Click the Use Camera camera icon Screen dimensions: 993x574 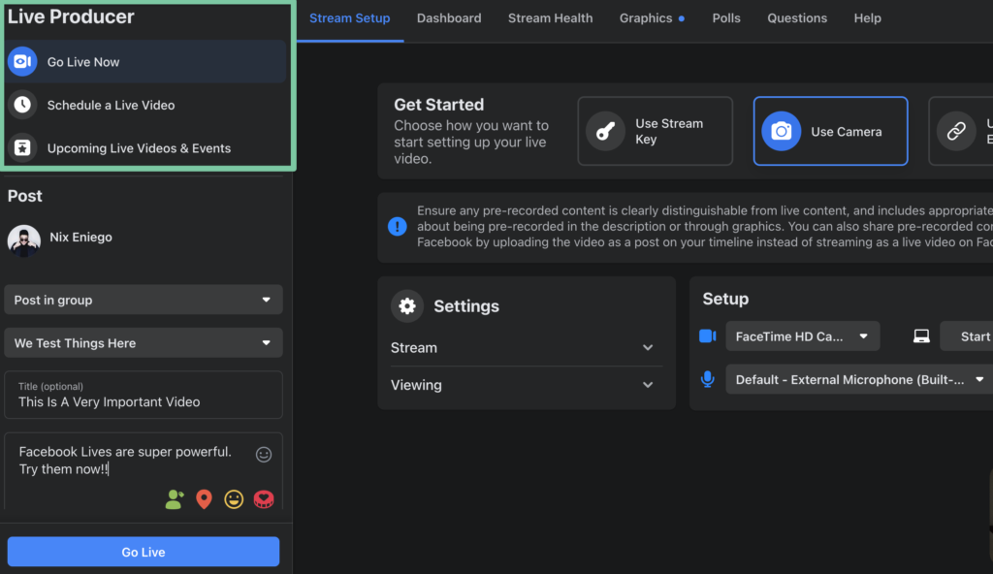(x=781, y=131)
